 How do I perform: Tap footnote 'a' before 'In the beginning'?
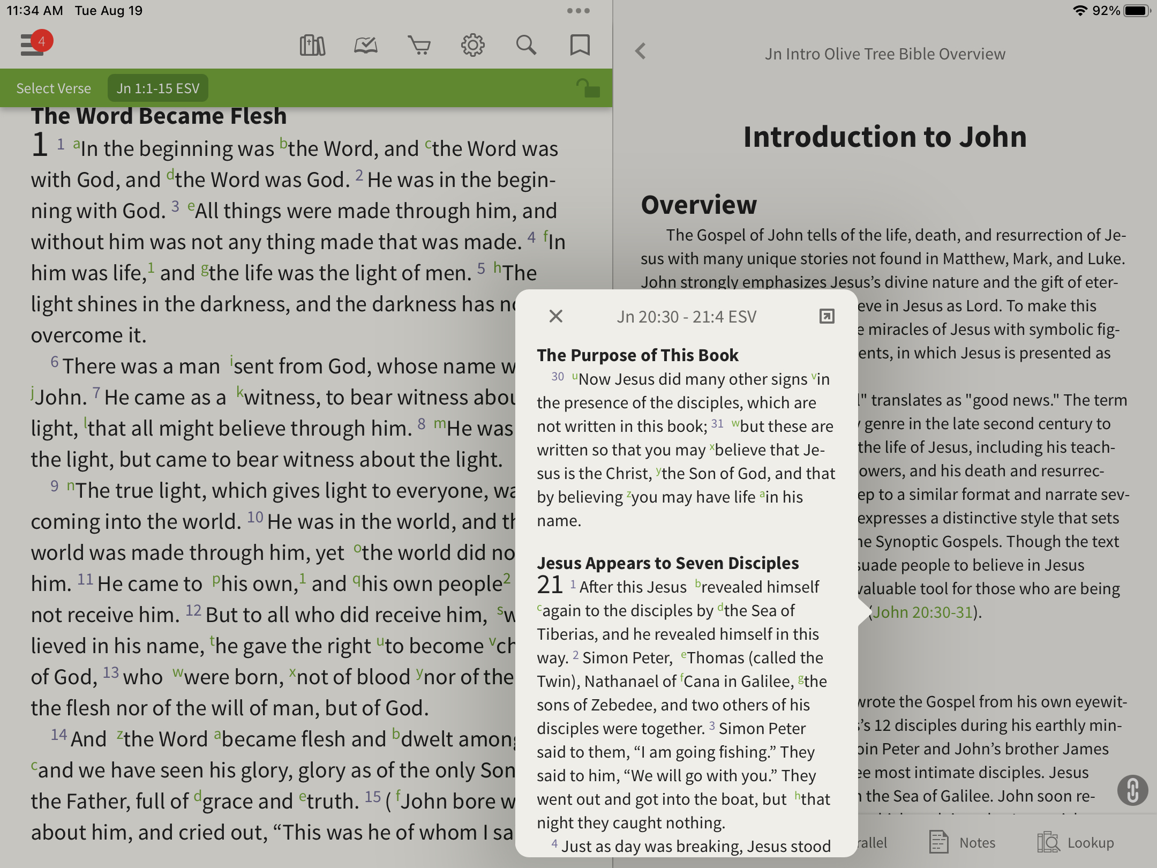pos(77,144)
